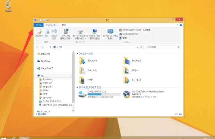
Task: Switch to the 表示 ribbon tab
Action: tap(64, 25)
